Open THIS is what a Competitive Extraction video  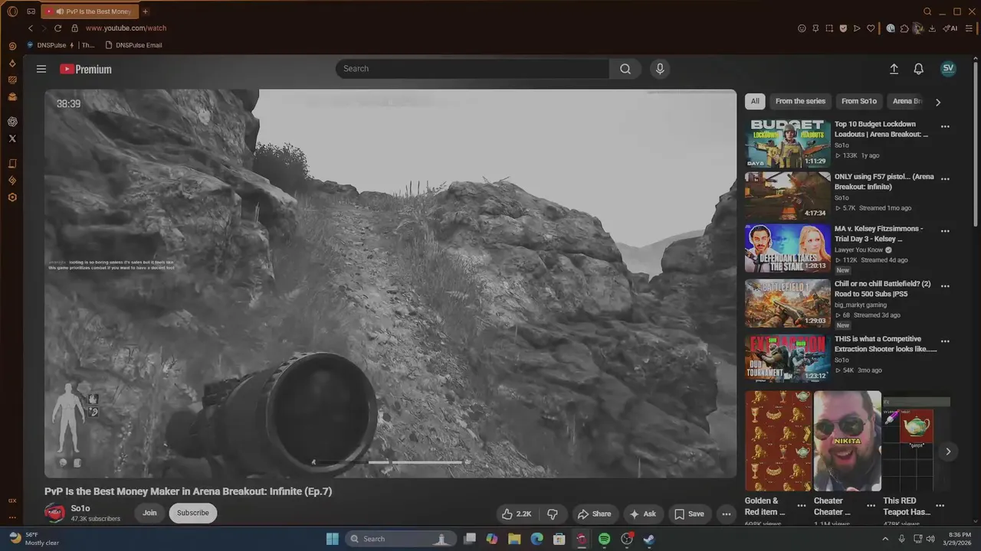(787, 358)
